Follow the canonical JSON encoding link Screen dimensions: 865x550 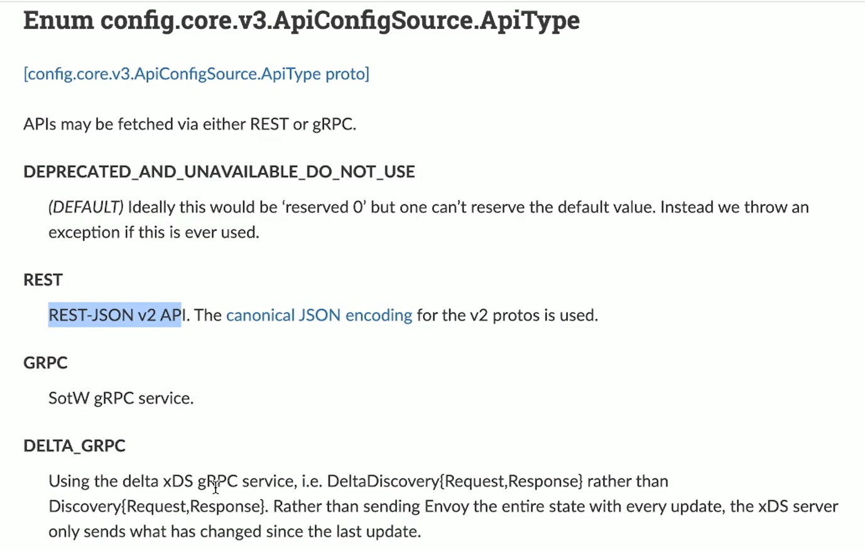click(319, 315)
